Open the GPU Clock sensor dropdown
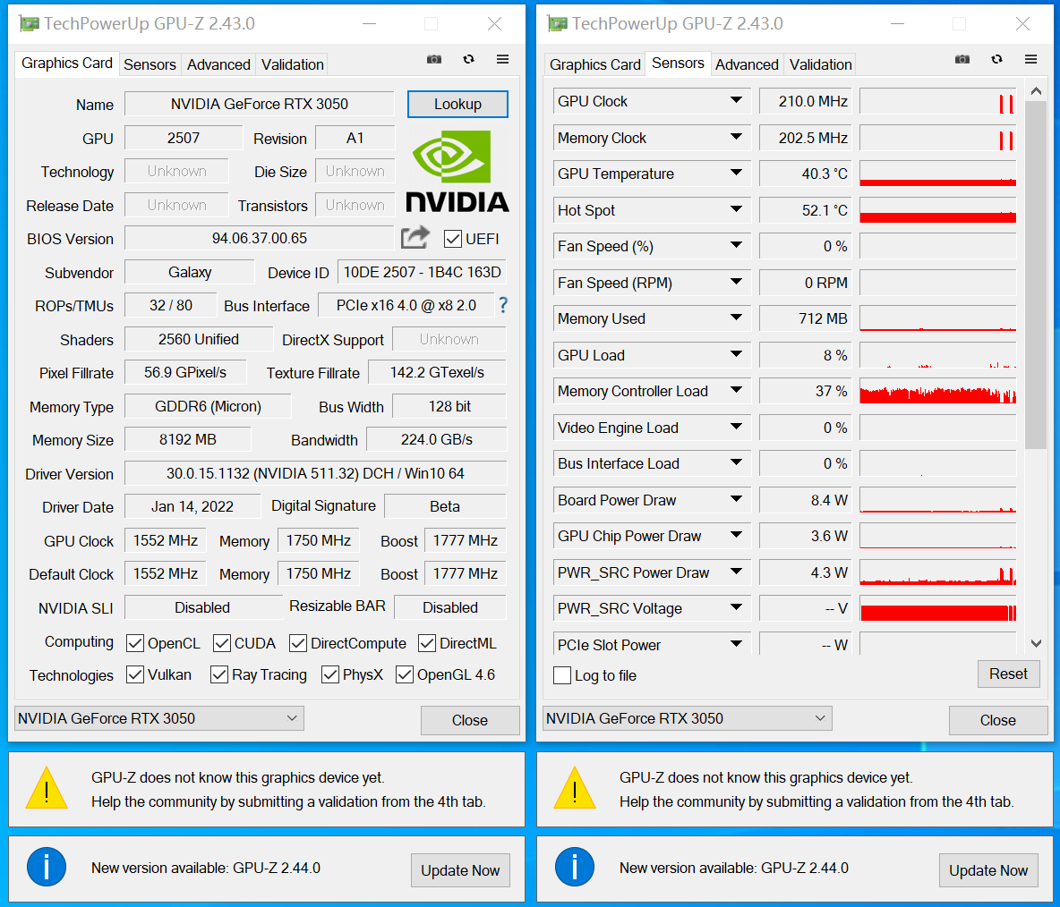Screen dimensions: 1060x907 click(x=736, y=100)
